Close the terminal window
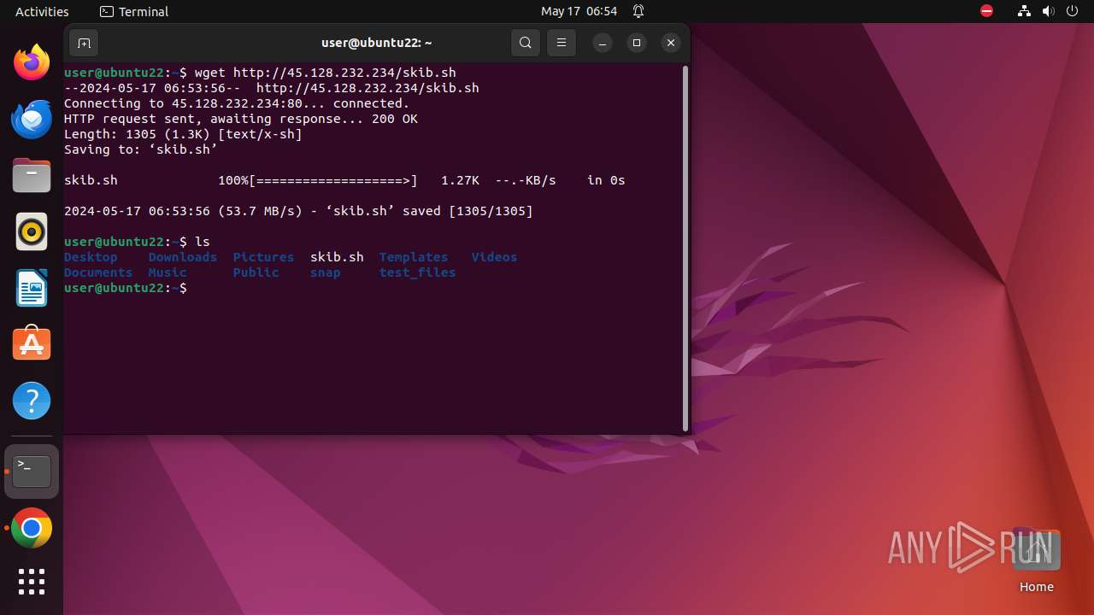1094x615 pixels. tap(671, 43)
